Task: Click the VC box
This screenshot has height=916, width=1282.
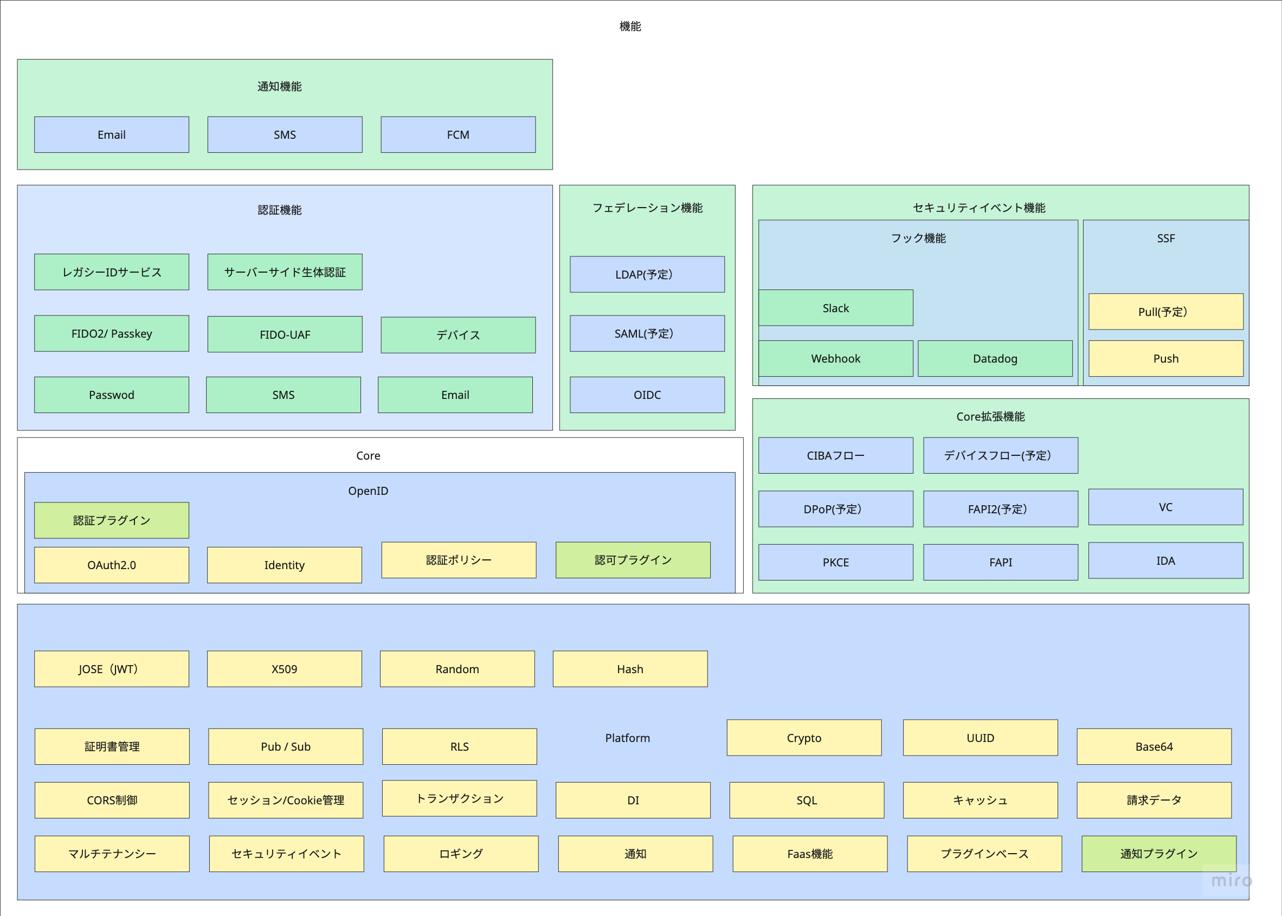Action: pyautogui.click(x=1165, y=507)
